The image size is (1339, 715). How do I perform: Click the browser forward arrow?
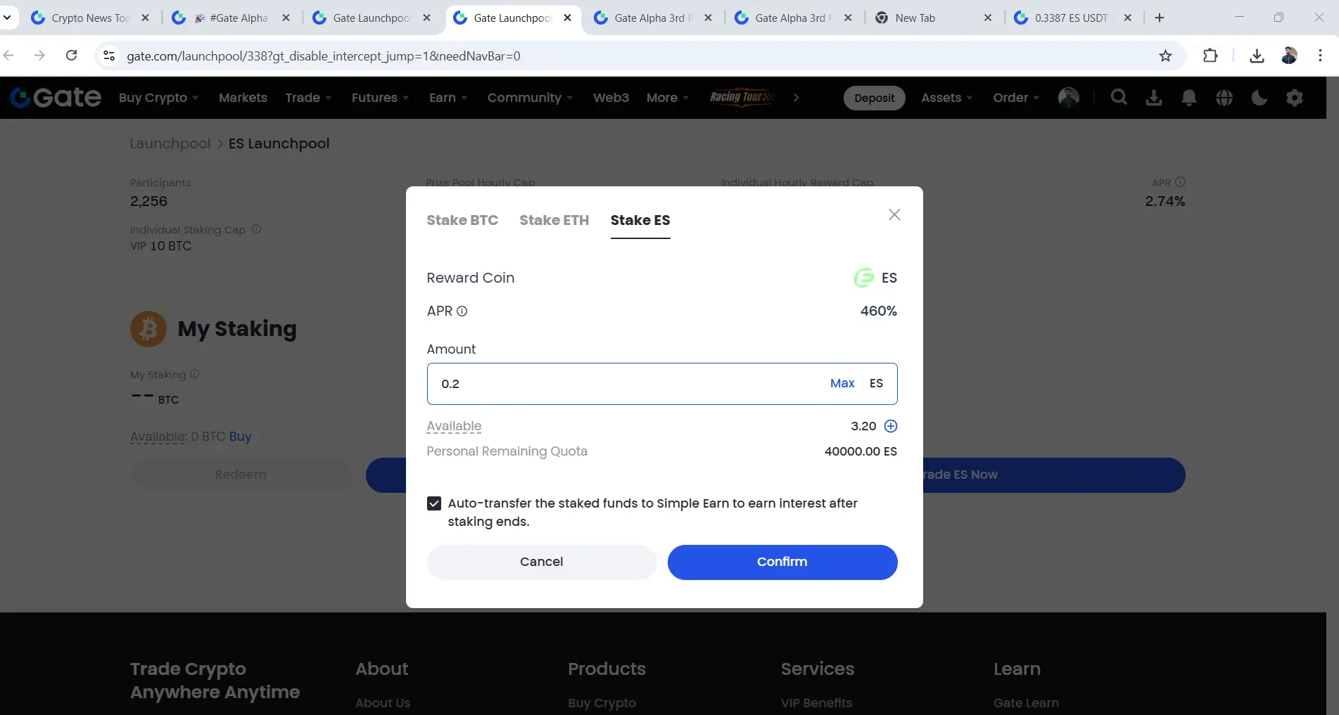(x=39, y=56)
